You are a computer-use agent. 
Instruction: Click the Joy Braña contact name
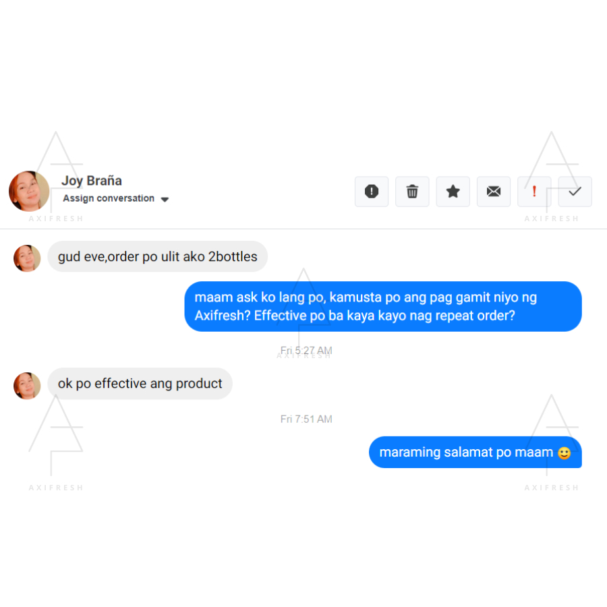91,180
